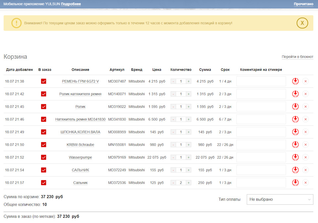Click the download icon for Натяжитель ремня MD341830
The image size is (318, 223).
pyautogui.click(x=295, y=119)
